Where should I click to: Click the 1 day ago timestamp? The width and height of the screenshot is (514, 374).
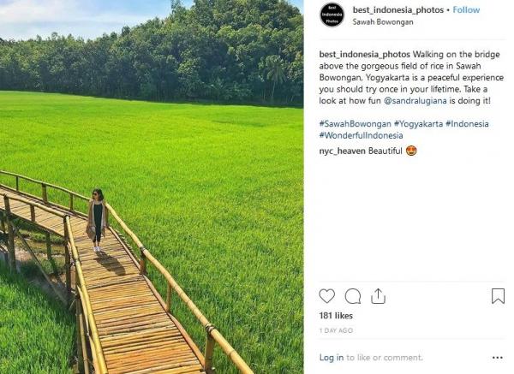point(335,330)
